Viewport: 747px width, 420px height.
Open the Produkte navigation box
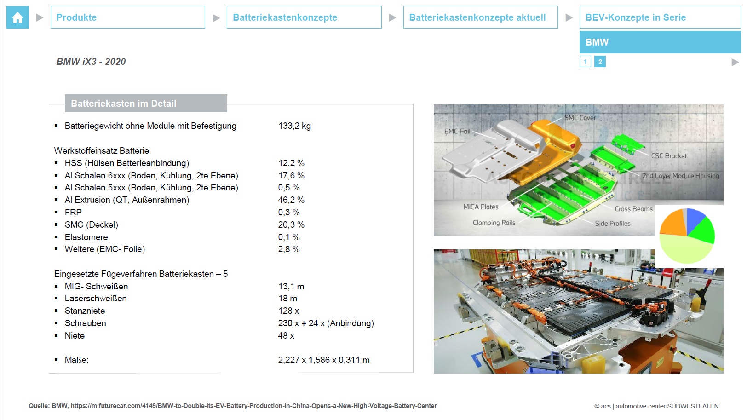click(x=127, y=17)
